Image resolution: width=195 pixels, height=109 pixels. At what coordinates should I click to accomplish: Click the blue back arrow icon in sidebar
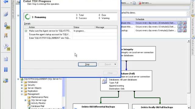pyautogui.click(x=5, y=2)
